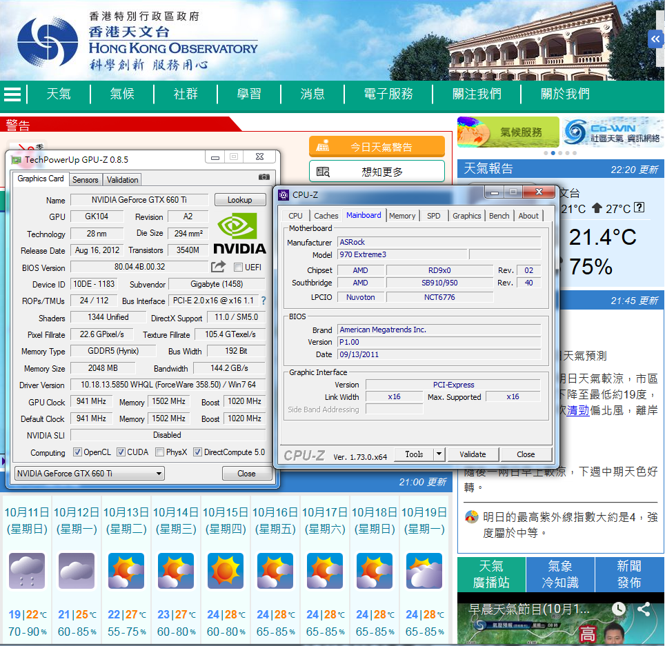
Task: Play the 早晨天氣節目 video thumbnail
Action: (x=561, y=618)
